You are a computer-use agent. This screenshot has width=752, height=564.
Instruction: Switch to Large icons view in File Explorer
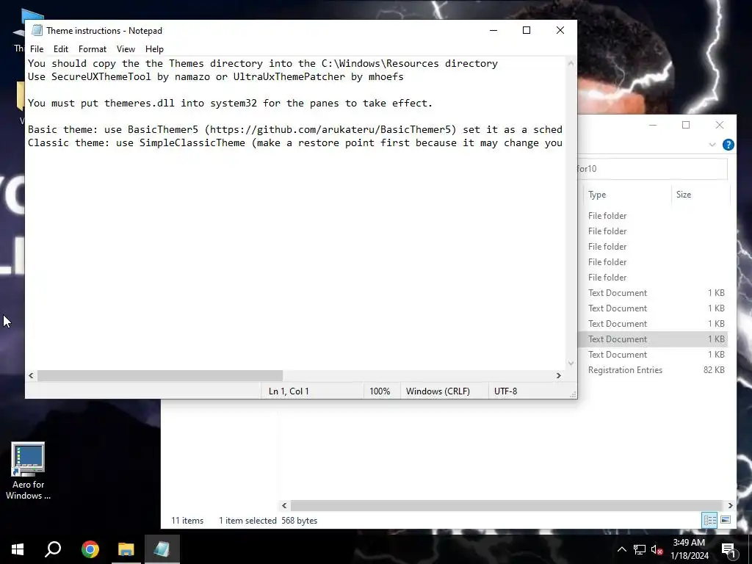click(x=726, y=521)
